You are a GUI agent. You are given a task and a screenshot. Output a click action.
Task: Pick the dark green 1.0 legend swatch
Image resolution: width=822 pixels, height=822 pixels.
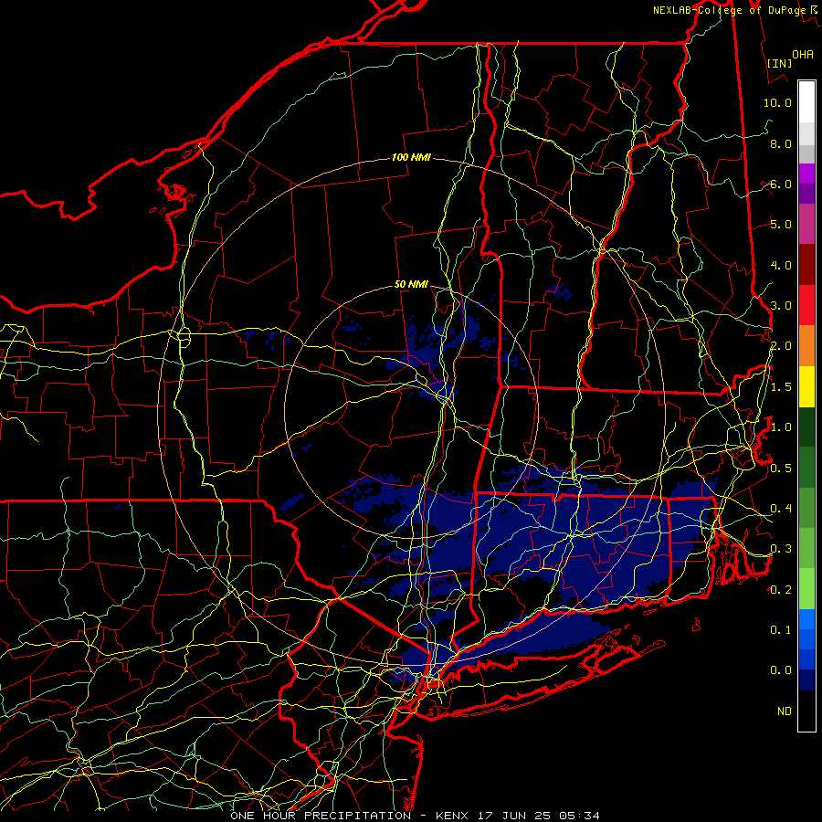click(x=806, y=427)
